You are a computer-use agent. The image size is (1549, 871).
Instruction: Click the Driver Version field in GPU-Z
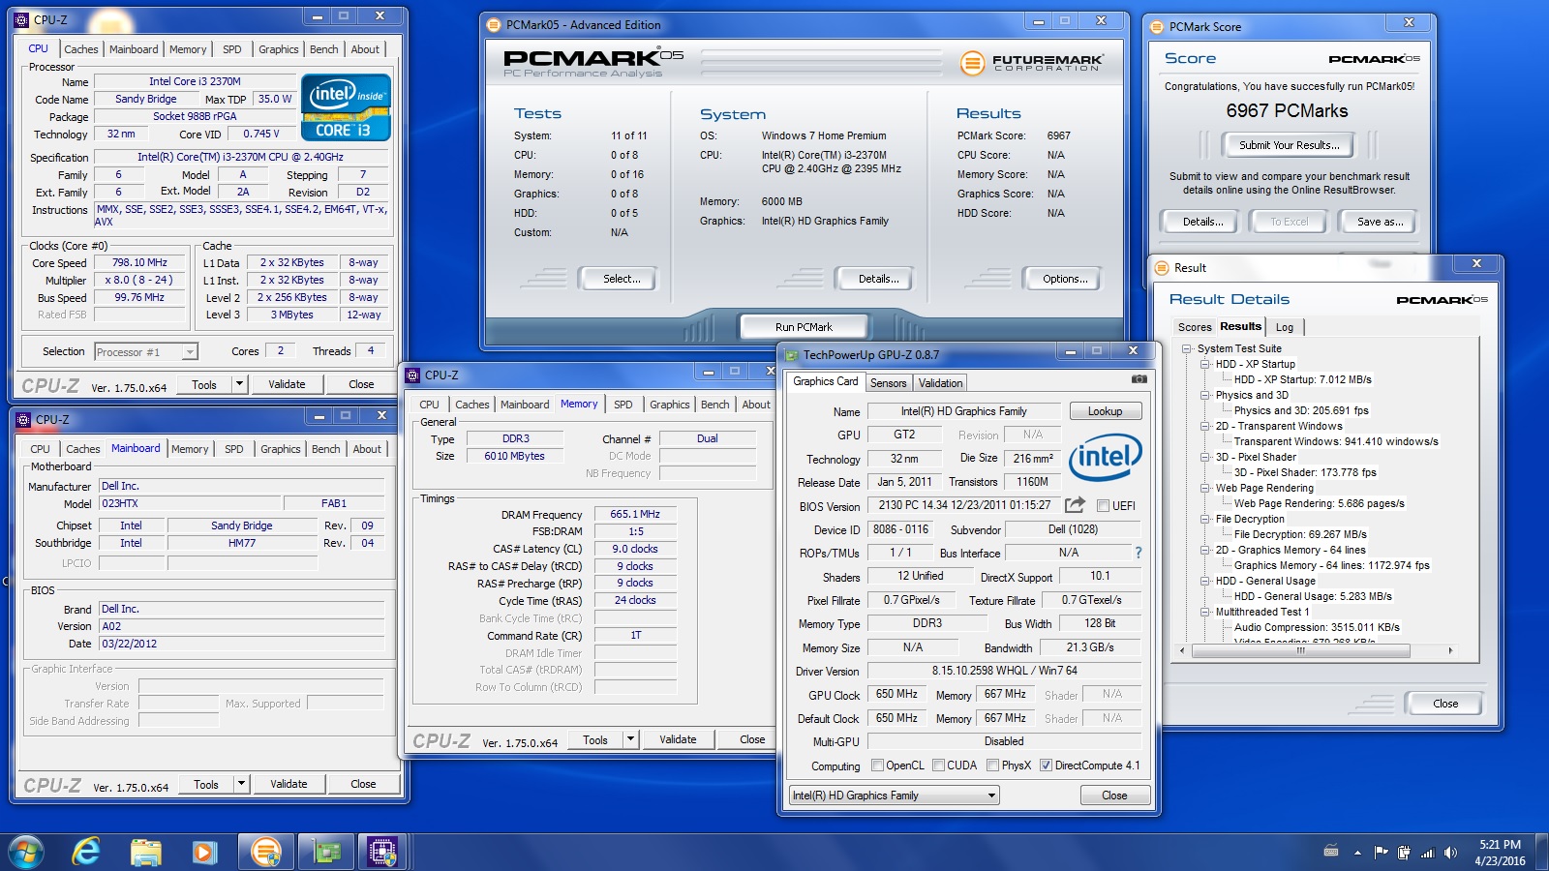(x=1004, y=671)
